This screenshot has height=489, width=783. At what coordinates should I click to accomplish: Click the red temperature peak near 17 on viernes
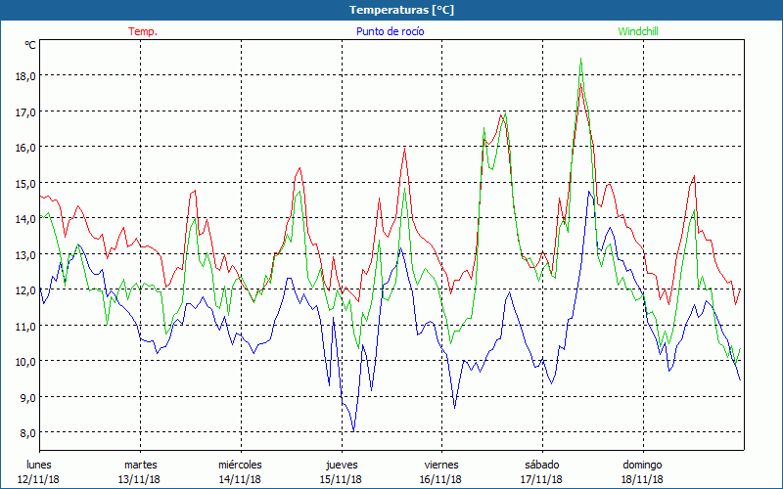tap(501, 115)
